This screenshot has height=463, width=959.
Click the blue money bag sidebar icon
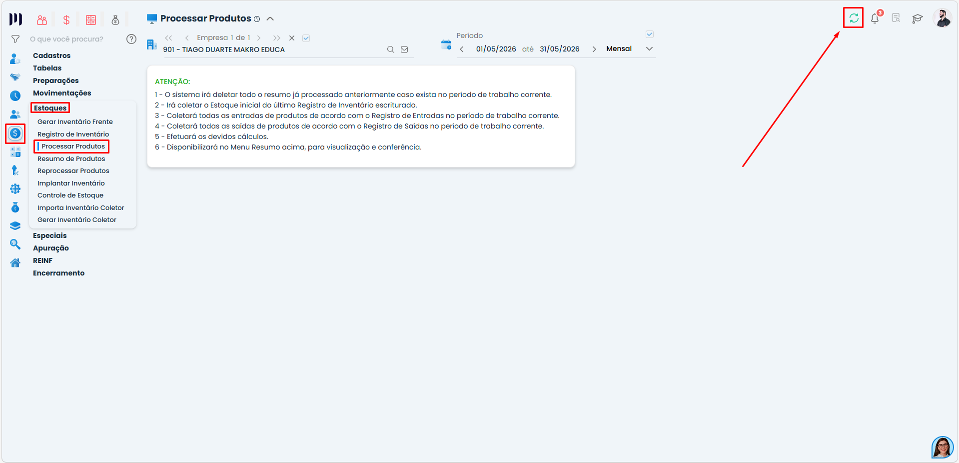click(x=15, y=207)
